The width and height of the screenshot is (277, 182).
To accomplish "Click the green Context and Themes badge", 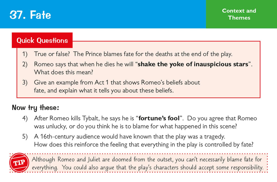I will (239, 14).
